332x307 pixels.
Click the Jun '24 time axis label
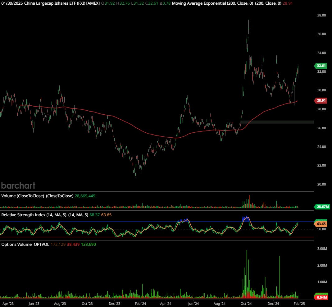pos(193,304)
